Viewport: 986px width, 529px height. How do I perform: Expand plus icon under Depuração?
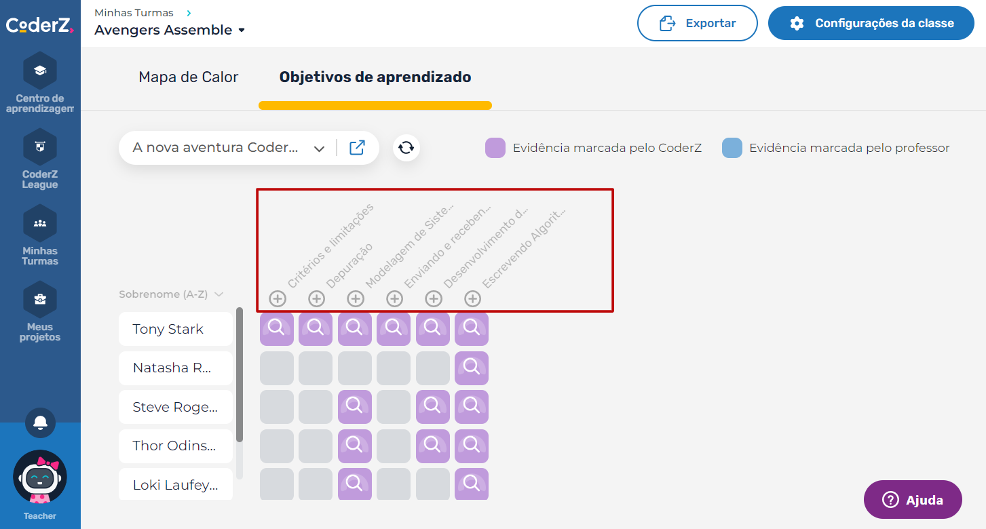pyautogui.click(x=316, y=298)
